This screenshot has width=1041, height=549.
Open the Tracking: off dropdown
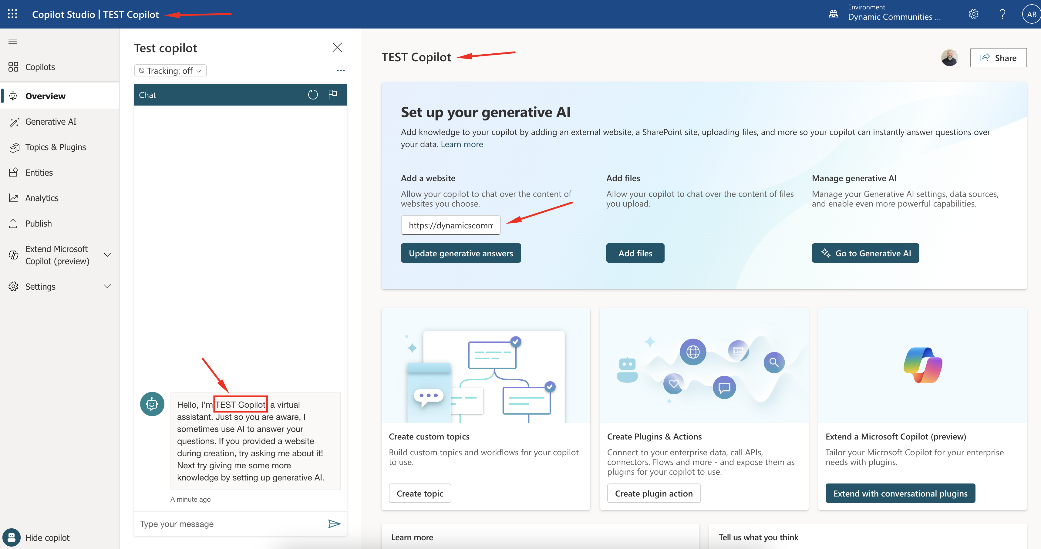click(x=170, y=71)
